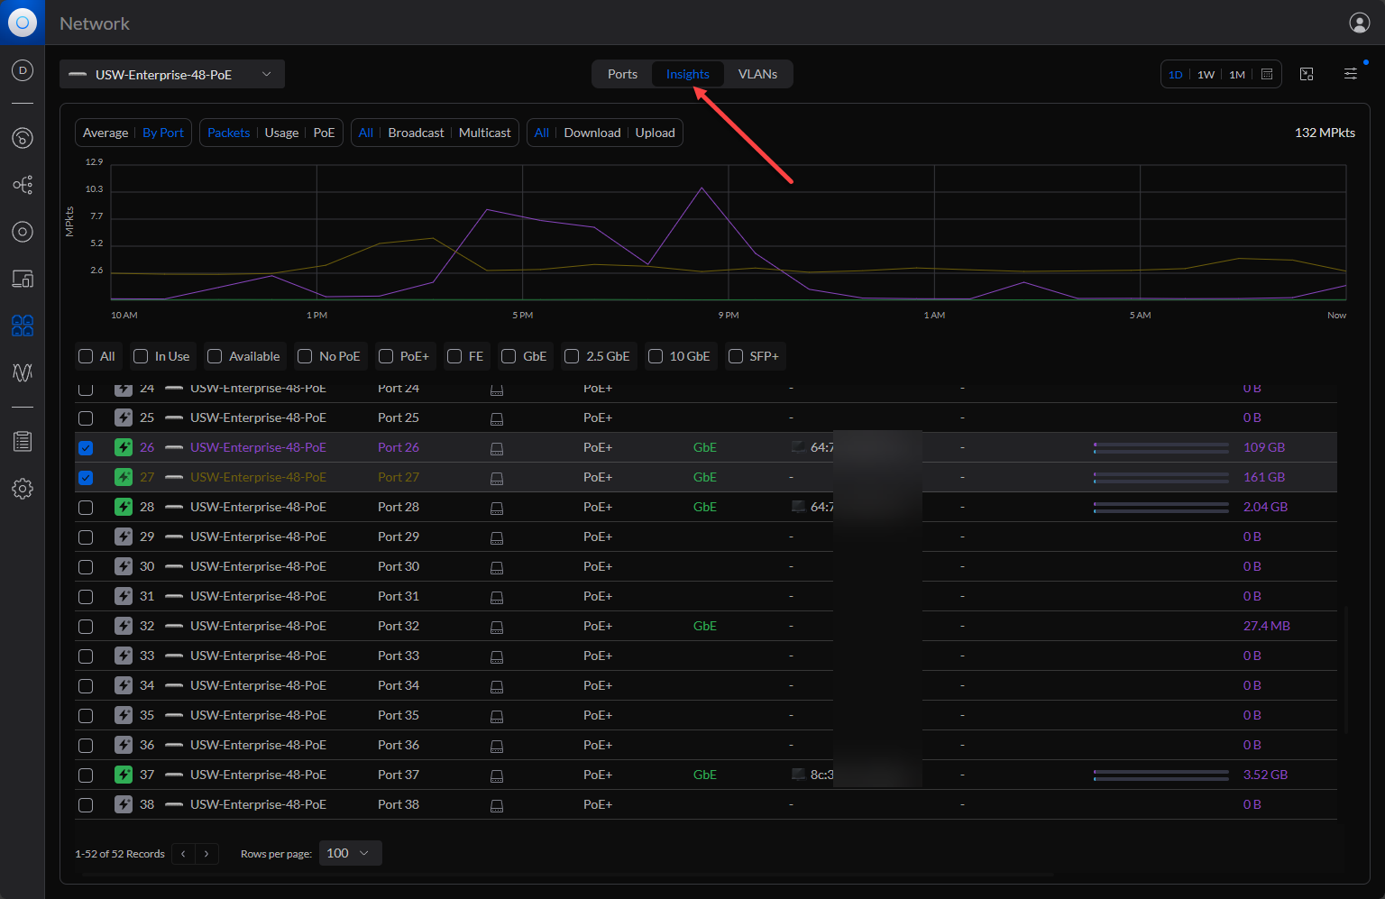The image size is (1385, 899).
Task: Check the 10 GbE filter checkbox
Action: (656, 356)
